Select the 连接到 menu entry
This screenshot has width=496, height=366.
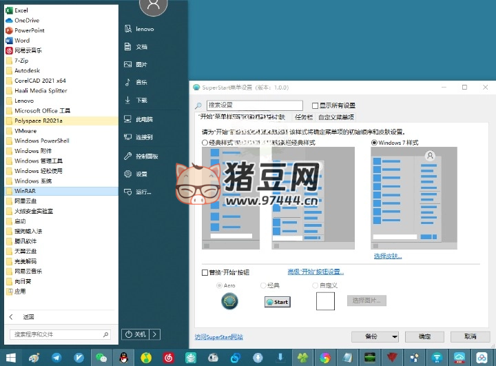tap(138, 137)
